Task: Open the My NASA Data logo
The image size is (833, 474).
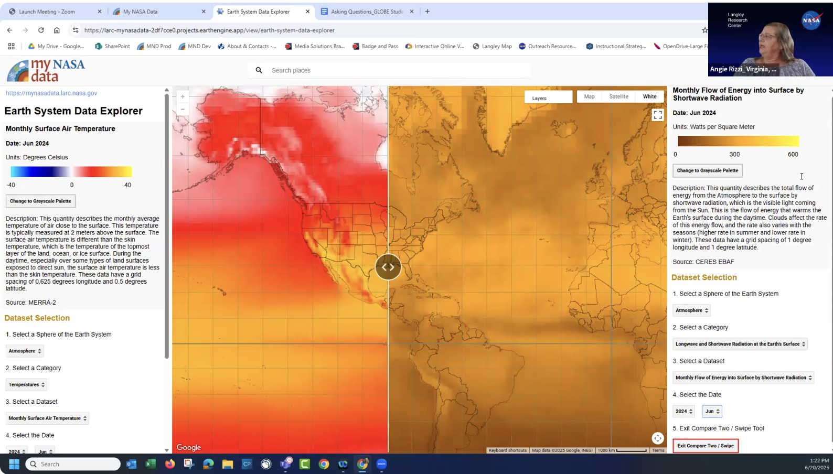Action: 46,70
